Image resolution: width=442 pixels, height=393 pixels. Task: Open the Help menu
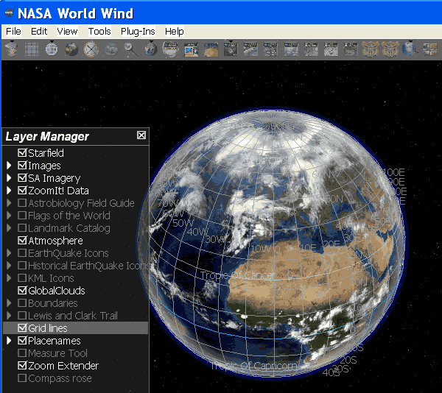tap(174, 31)
